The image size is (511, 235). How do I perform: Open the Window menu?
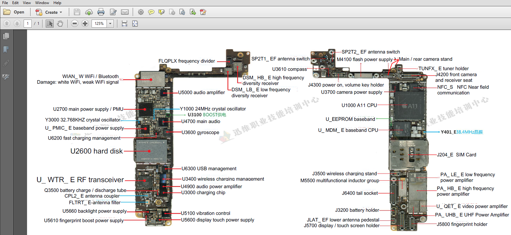[42, 3]
